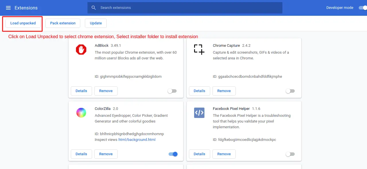The width and height of the screenshot is (367, 169).
Task: Click the Facebook Pixel Helper name
Action: tap(231, 109)
